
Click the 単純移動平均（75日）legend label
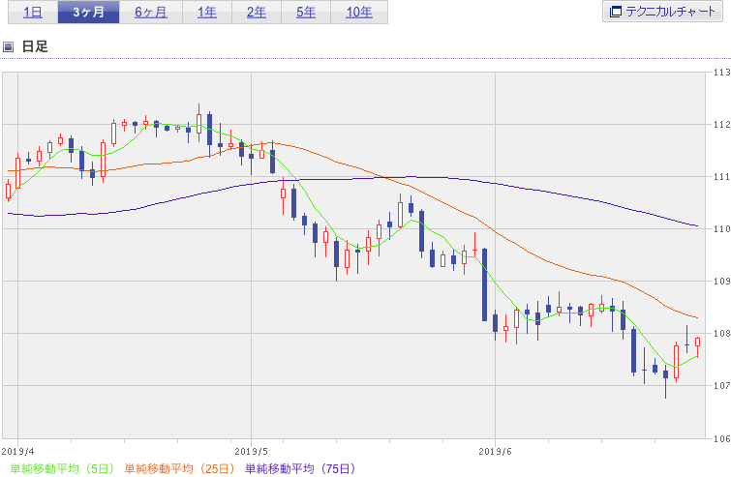(x=301, y=468)
